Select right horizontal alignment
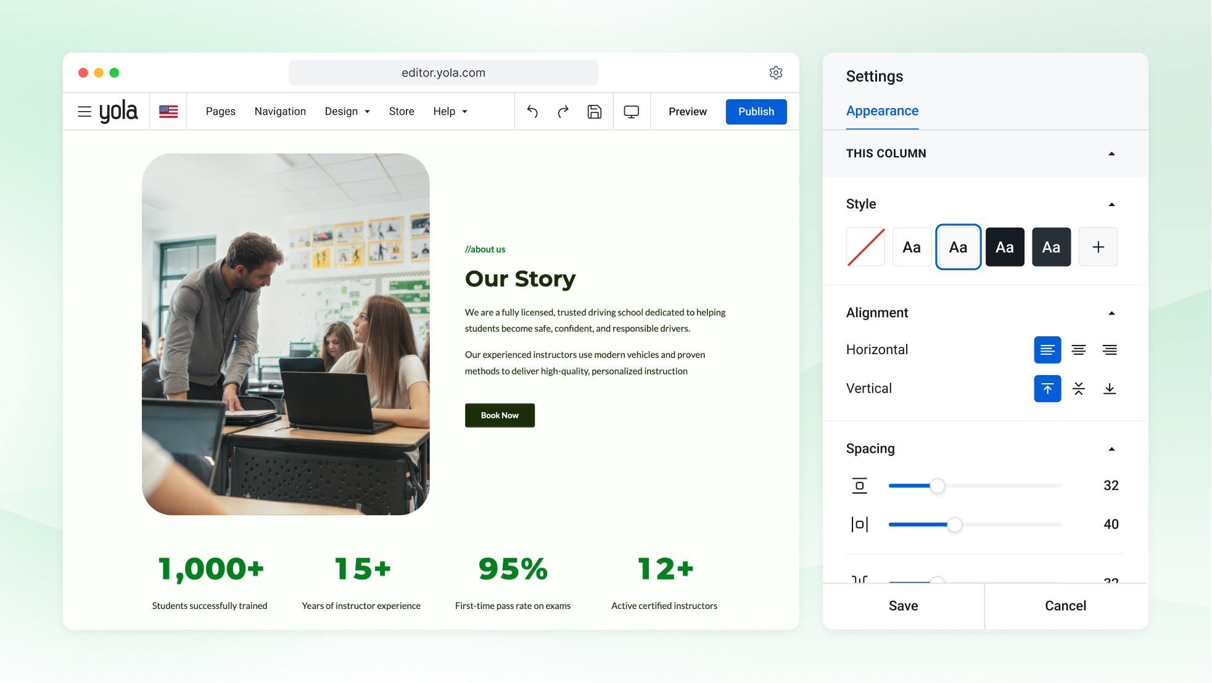 tap(1110, 350)
